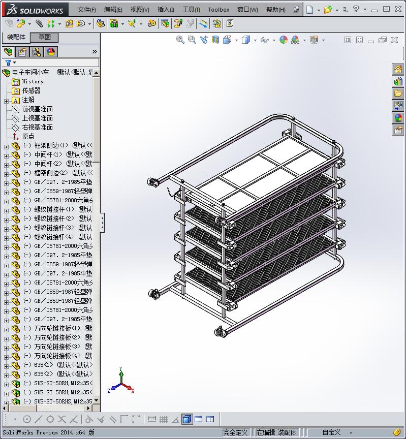The image size is (406, 439).
Task: Click the Exploded View icon
Action: click(x=178, y=24)
